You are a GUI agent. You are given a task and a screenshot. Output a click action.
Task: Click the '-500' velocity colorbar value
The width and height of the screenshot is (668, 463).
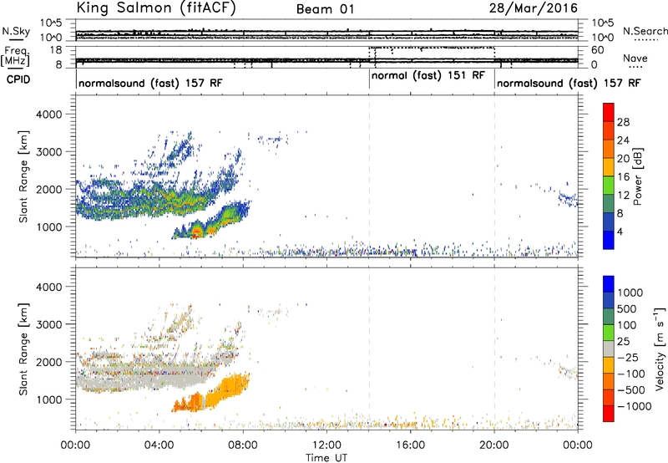click(x=631, y=390)
